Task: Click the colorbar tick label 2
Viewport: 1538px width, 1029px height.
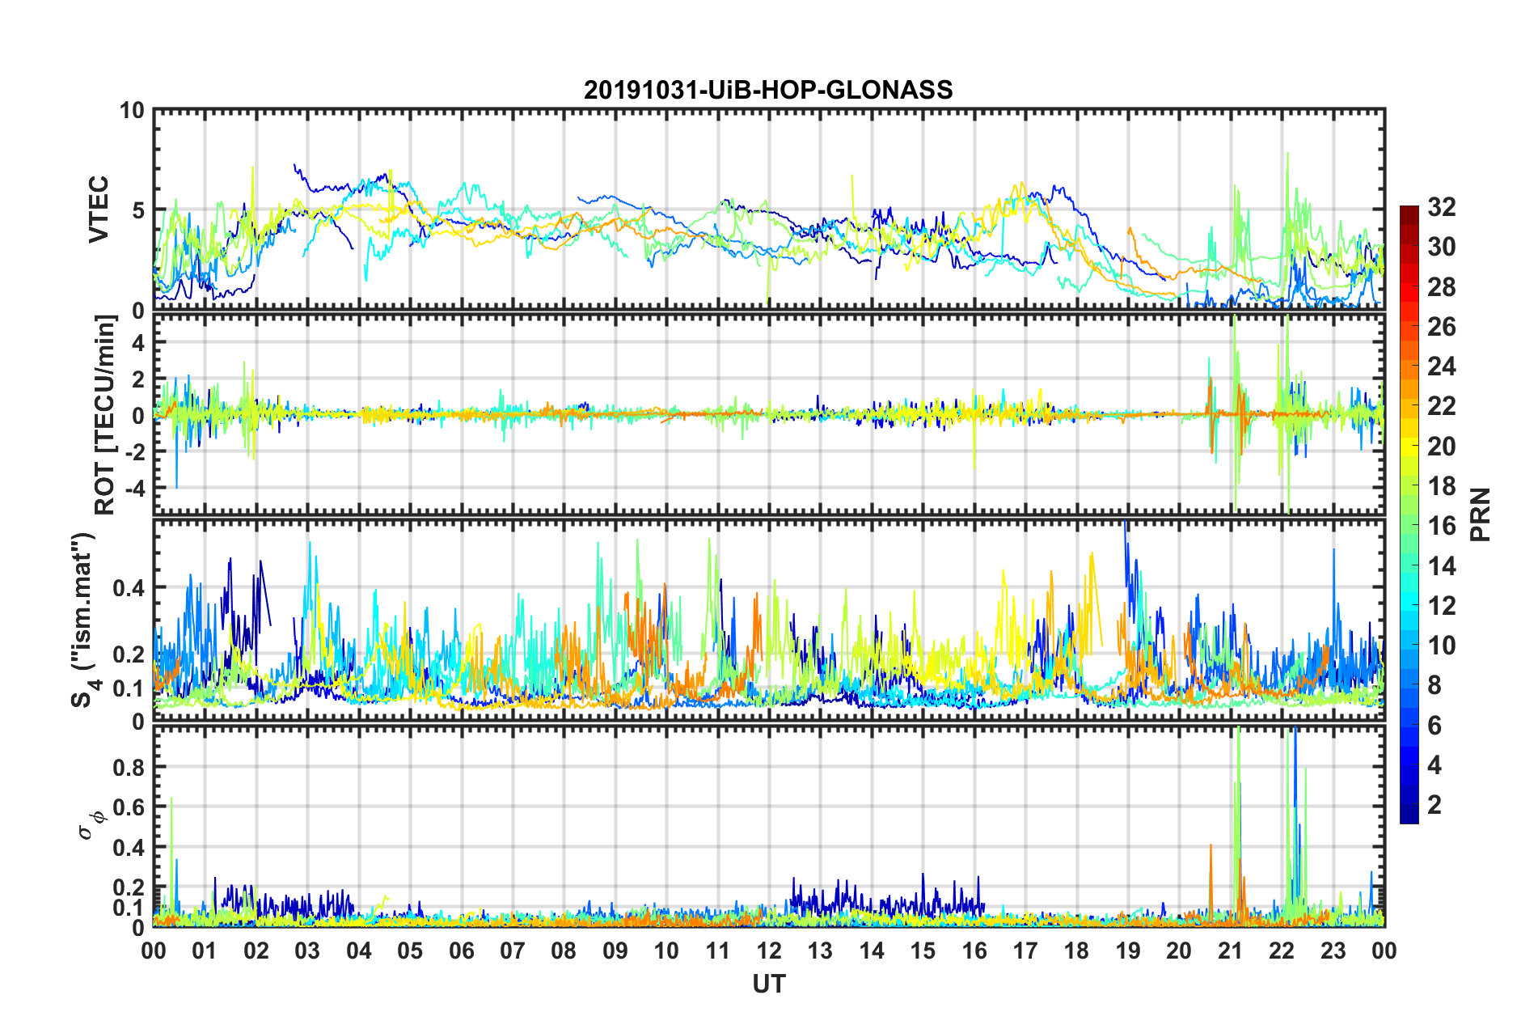Action: (1434, 804)
